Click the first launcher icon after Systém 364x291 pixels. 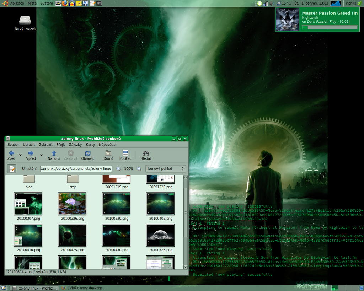(x=58, y=3)
